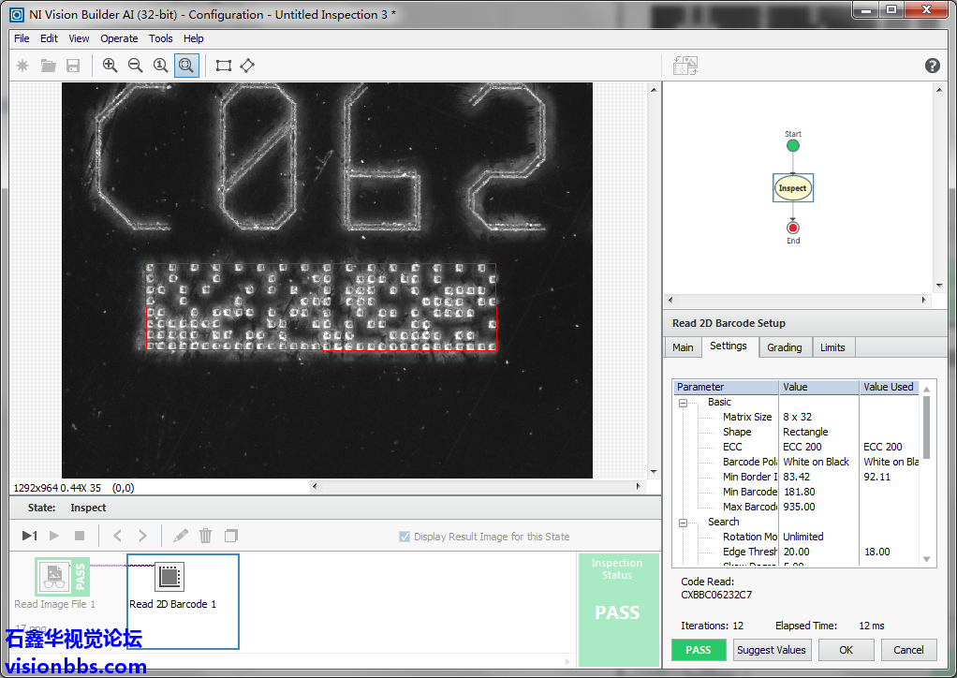Open context help question mark icon

pos(932,66)
